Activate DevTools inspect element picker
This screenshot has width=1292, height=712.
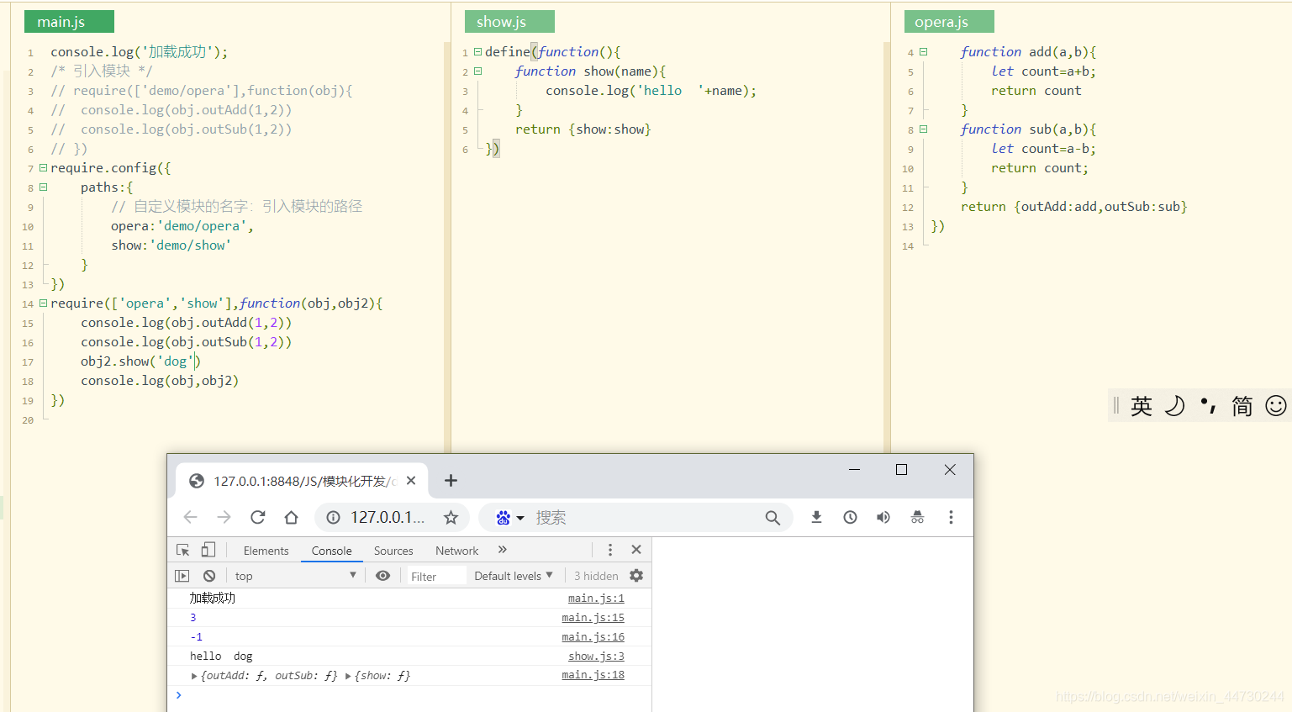click(x=182, y=550)
